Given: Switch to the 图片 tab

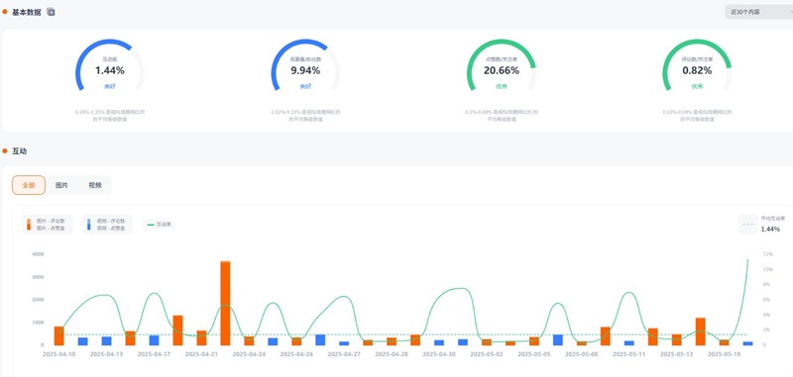Looking at the screenshot, I should tap(61, 185).
